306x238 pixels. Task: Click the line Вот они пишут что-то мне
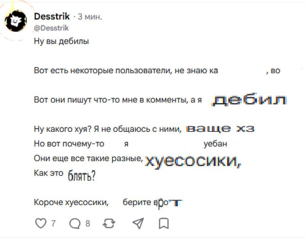[118, 100]
